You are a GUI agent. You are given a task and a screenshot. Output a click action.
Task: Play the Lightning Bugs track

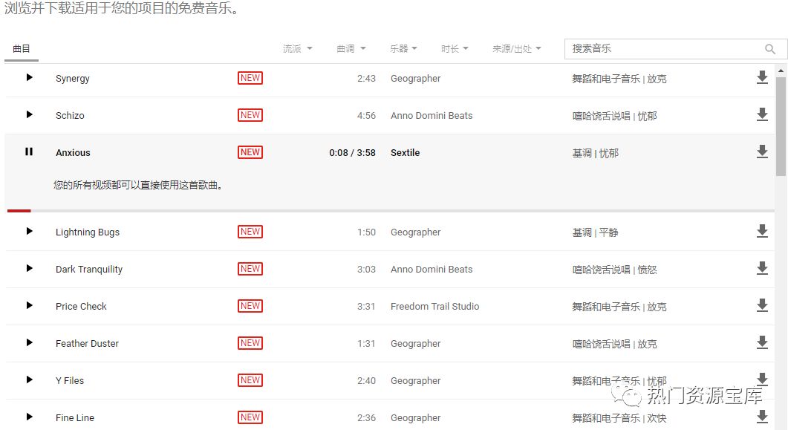[x=29, y=231]
